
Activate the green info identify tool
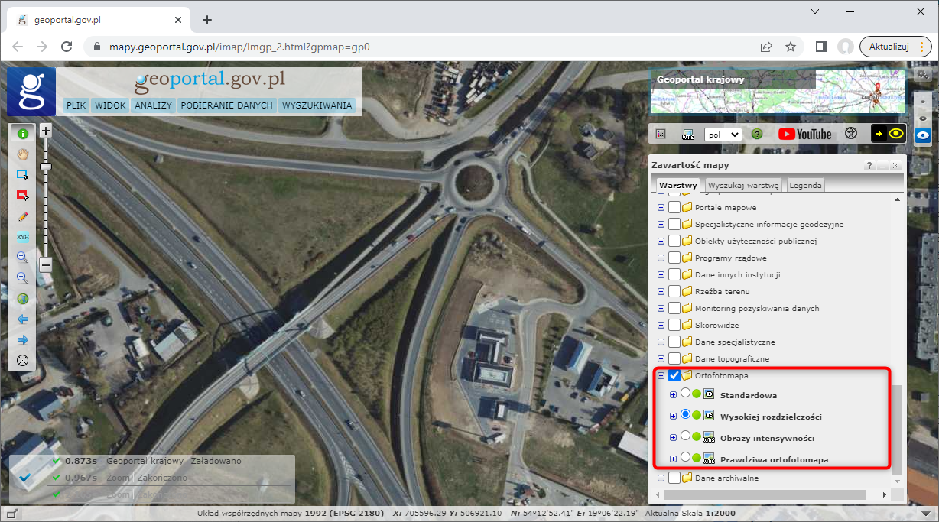23,134
